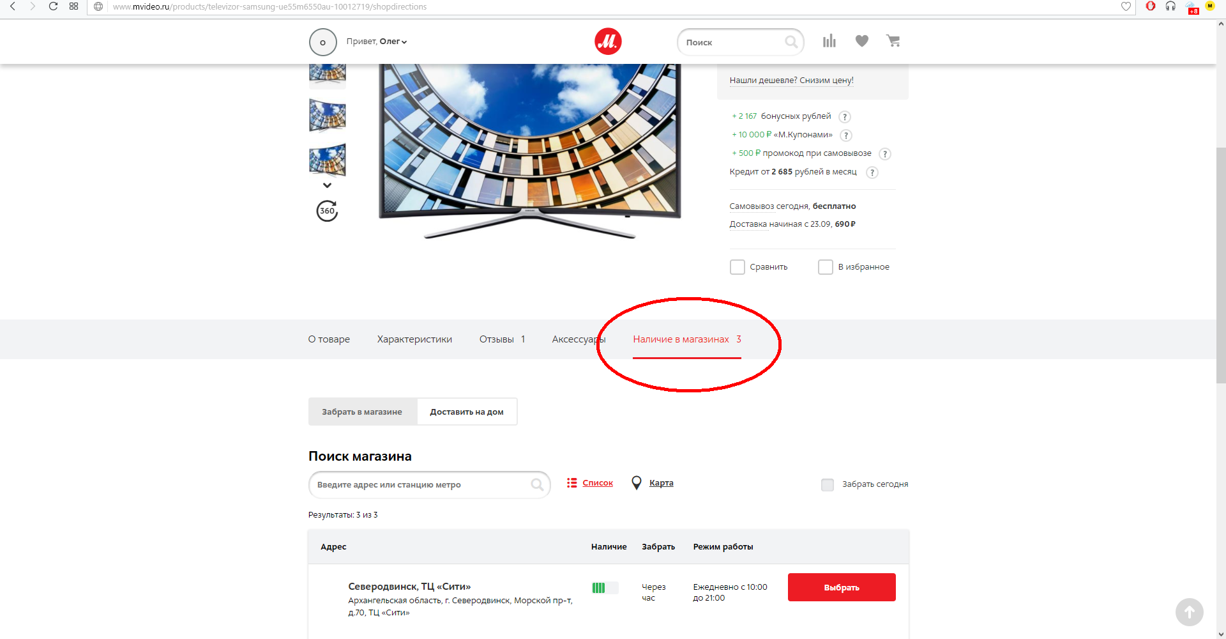Viewport: 1226px width, 639px height.
Task: Run store search with magnifier icon
Action: [x=538, y=485]
